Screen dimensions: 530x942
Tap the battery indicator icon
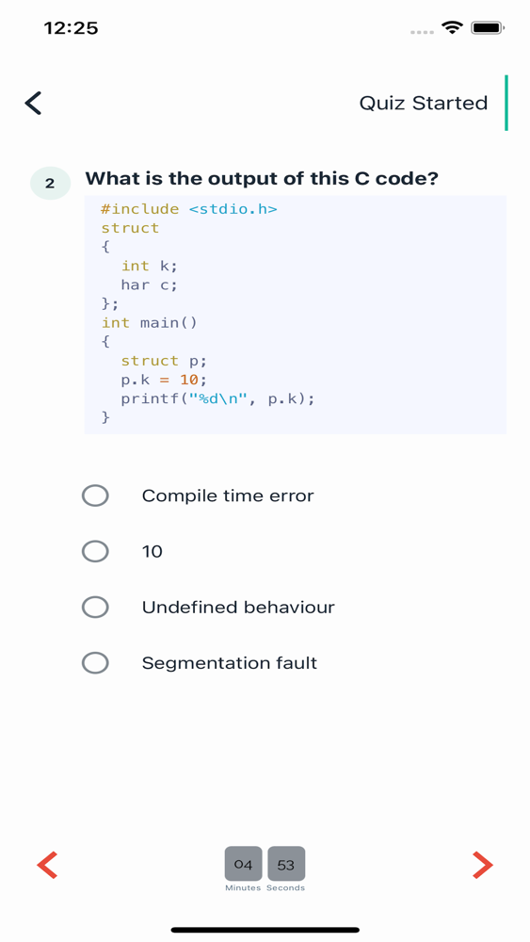pos(488,27)
